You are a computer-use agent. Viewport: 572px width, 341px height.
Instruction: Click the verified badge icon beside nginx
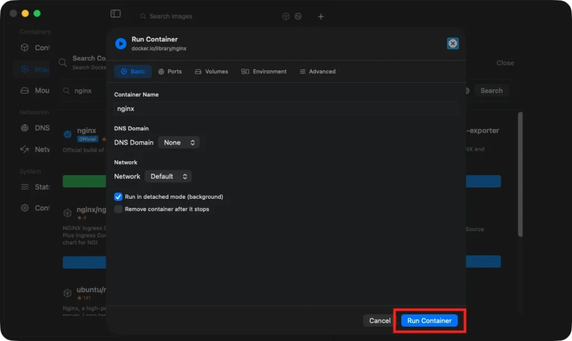[68, 134]
